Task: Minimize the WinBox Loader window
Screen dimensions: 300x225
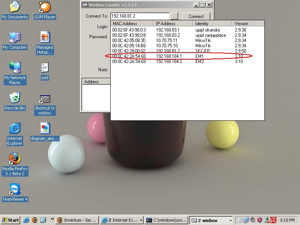Action: click(196, 5)
